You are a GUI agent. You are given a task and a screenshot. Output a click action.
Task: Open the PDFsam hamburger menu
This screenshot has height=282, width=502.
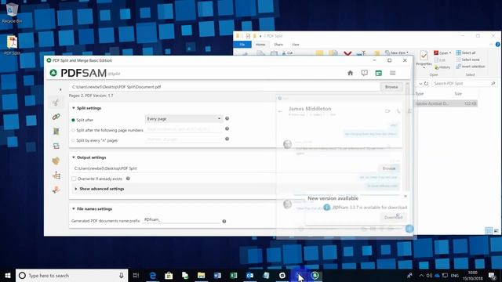[392, 73]
